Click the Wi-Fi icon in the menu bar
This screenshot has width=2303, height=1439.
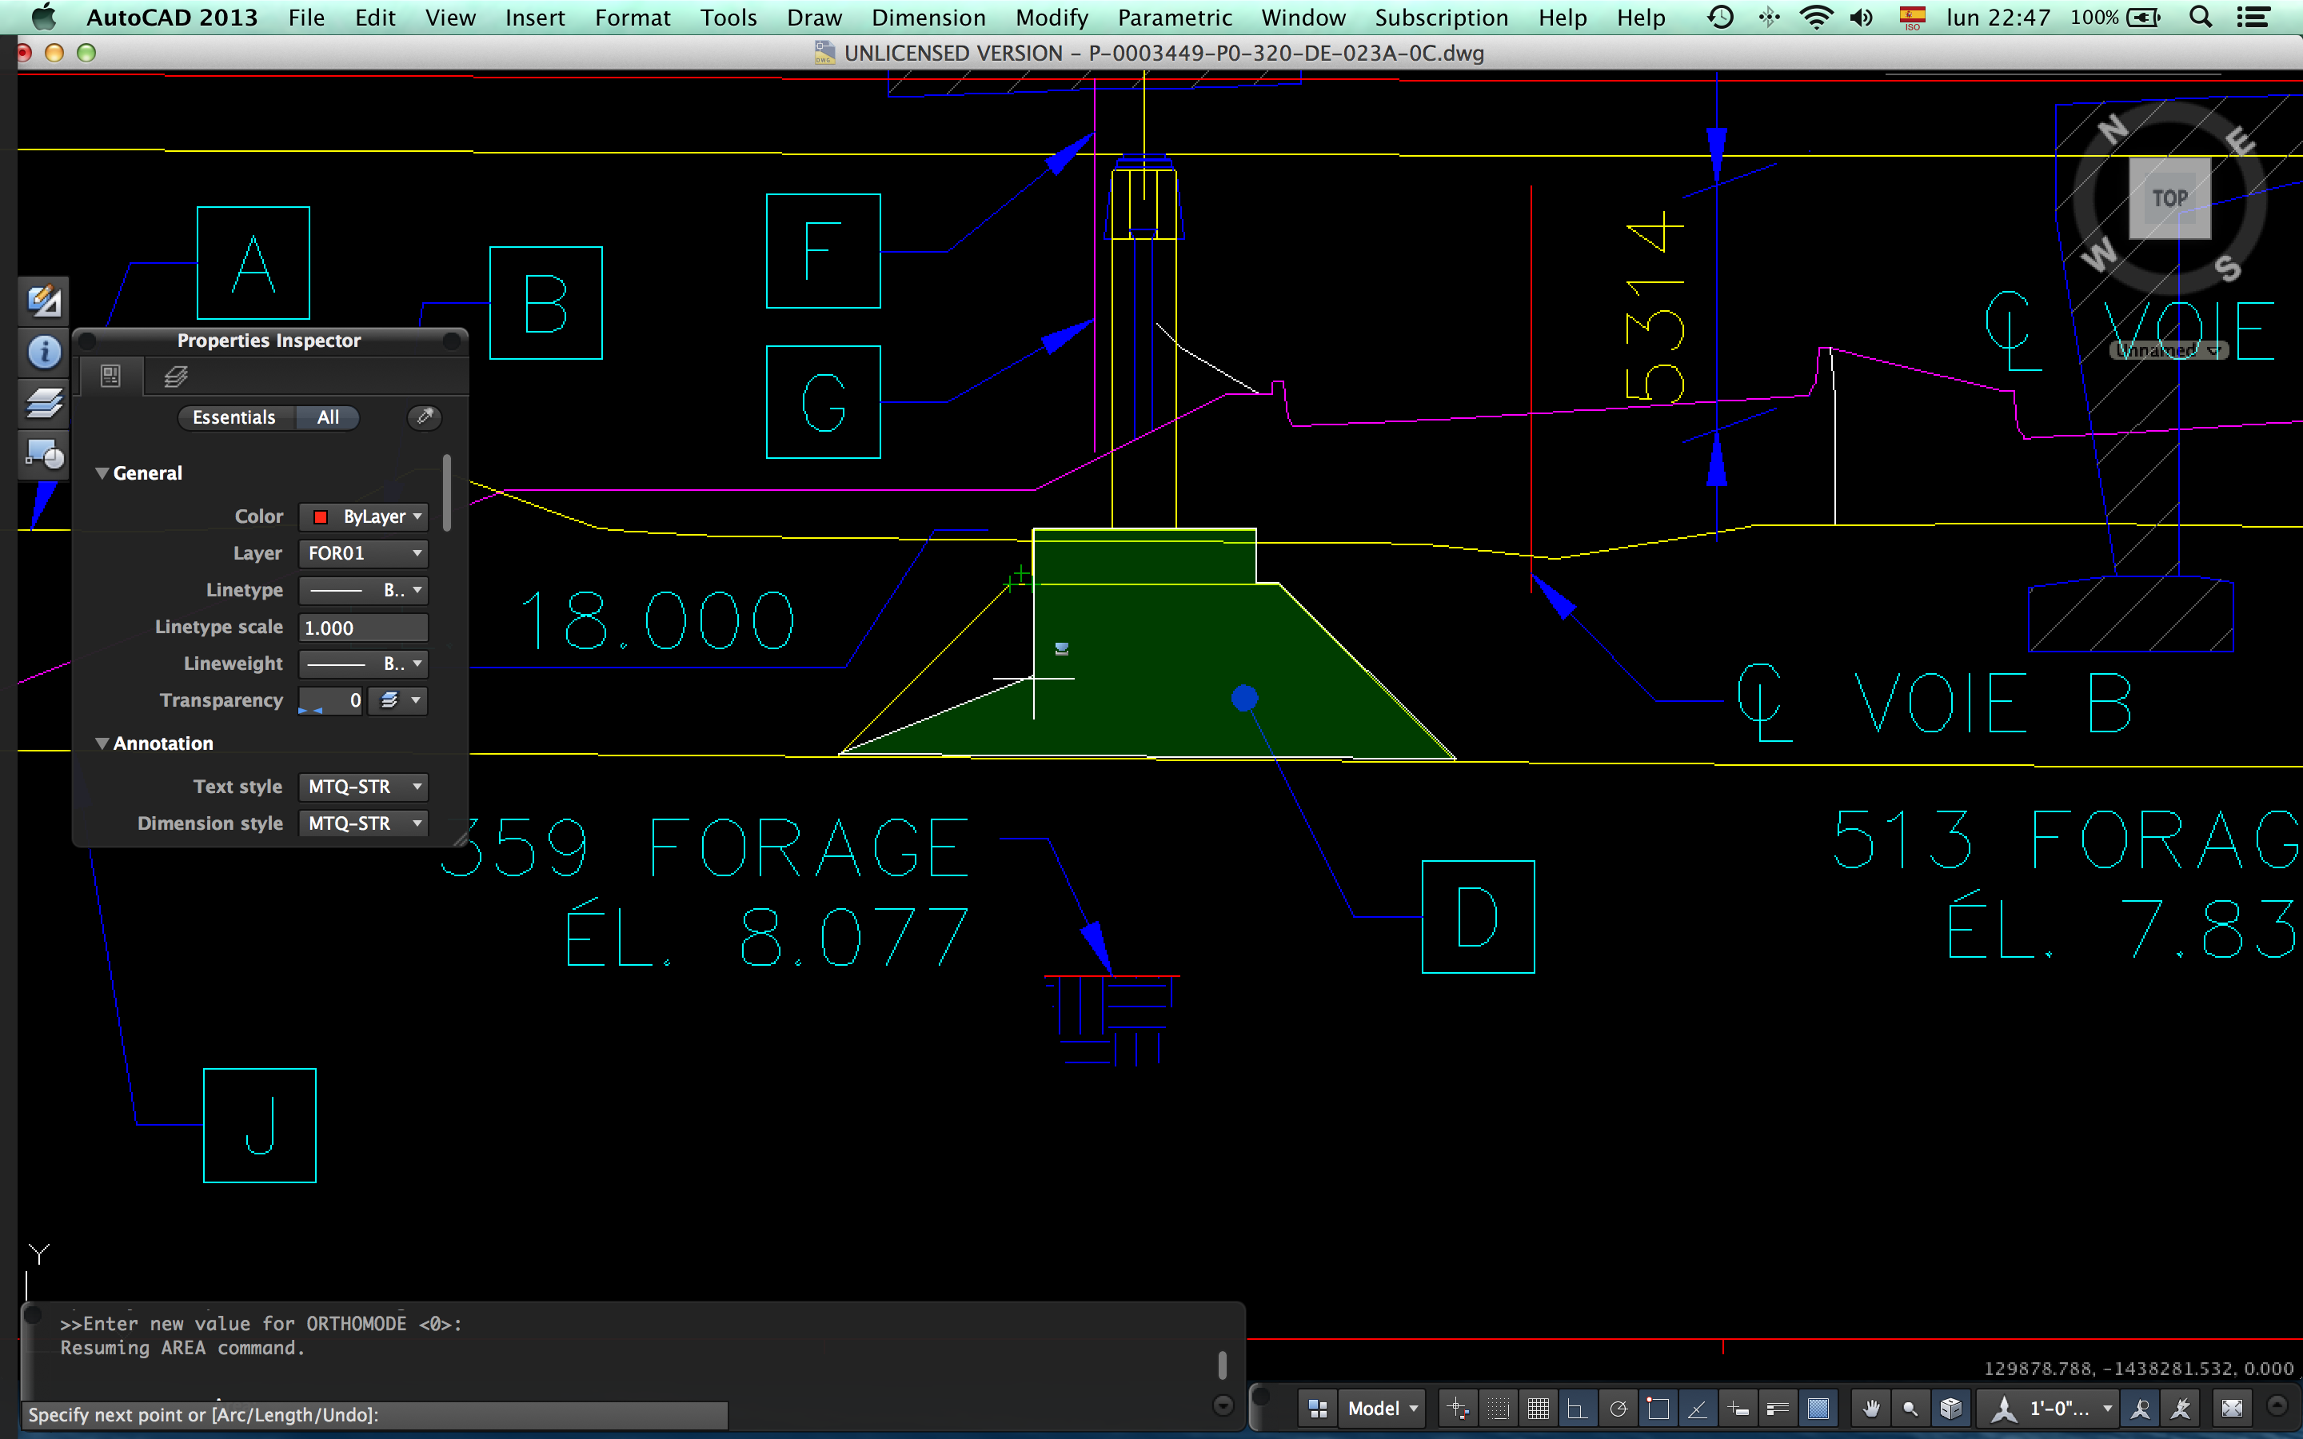tap(1817, 17)
